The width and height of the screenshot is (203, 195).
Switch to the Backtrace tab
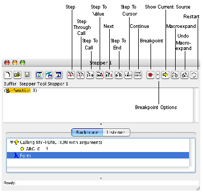[87, 132]
